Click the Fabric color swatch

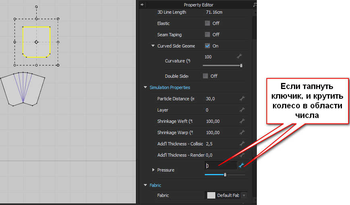coord(211,195)
